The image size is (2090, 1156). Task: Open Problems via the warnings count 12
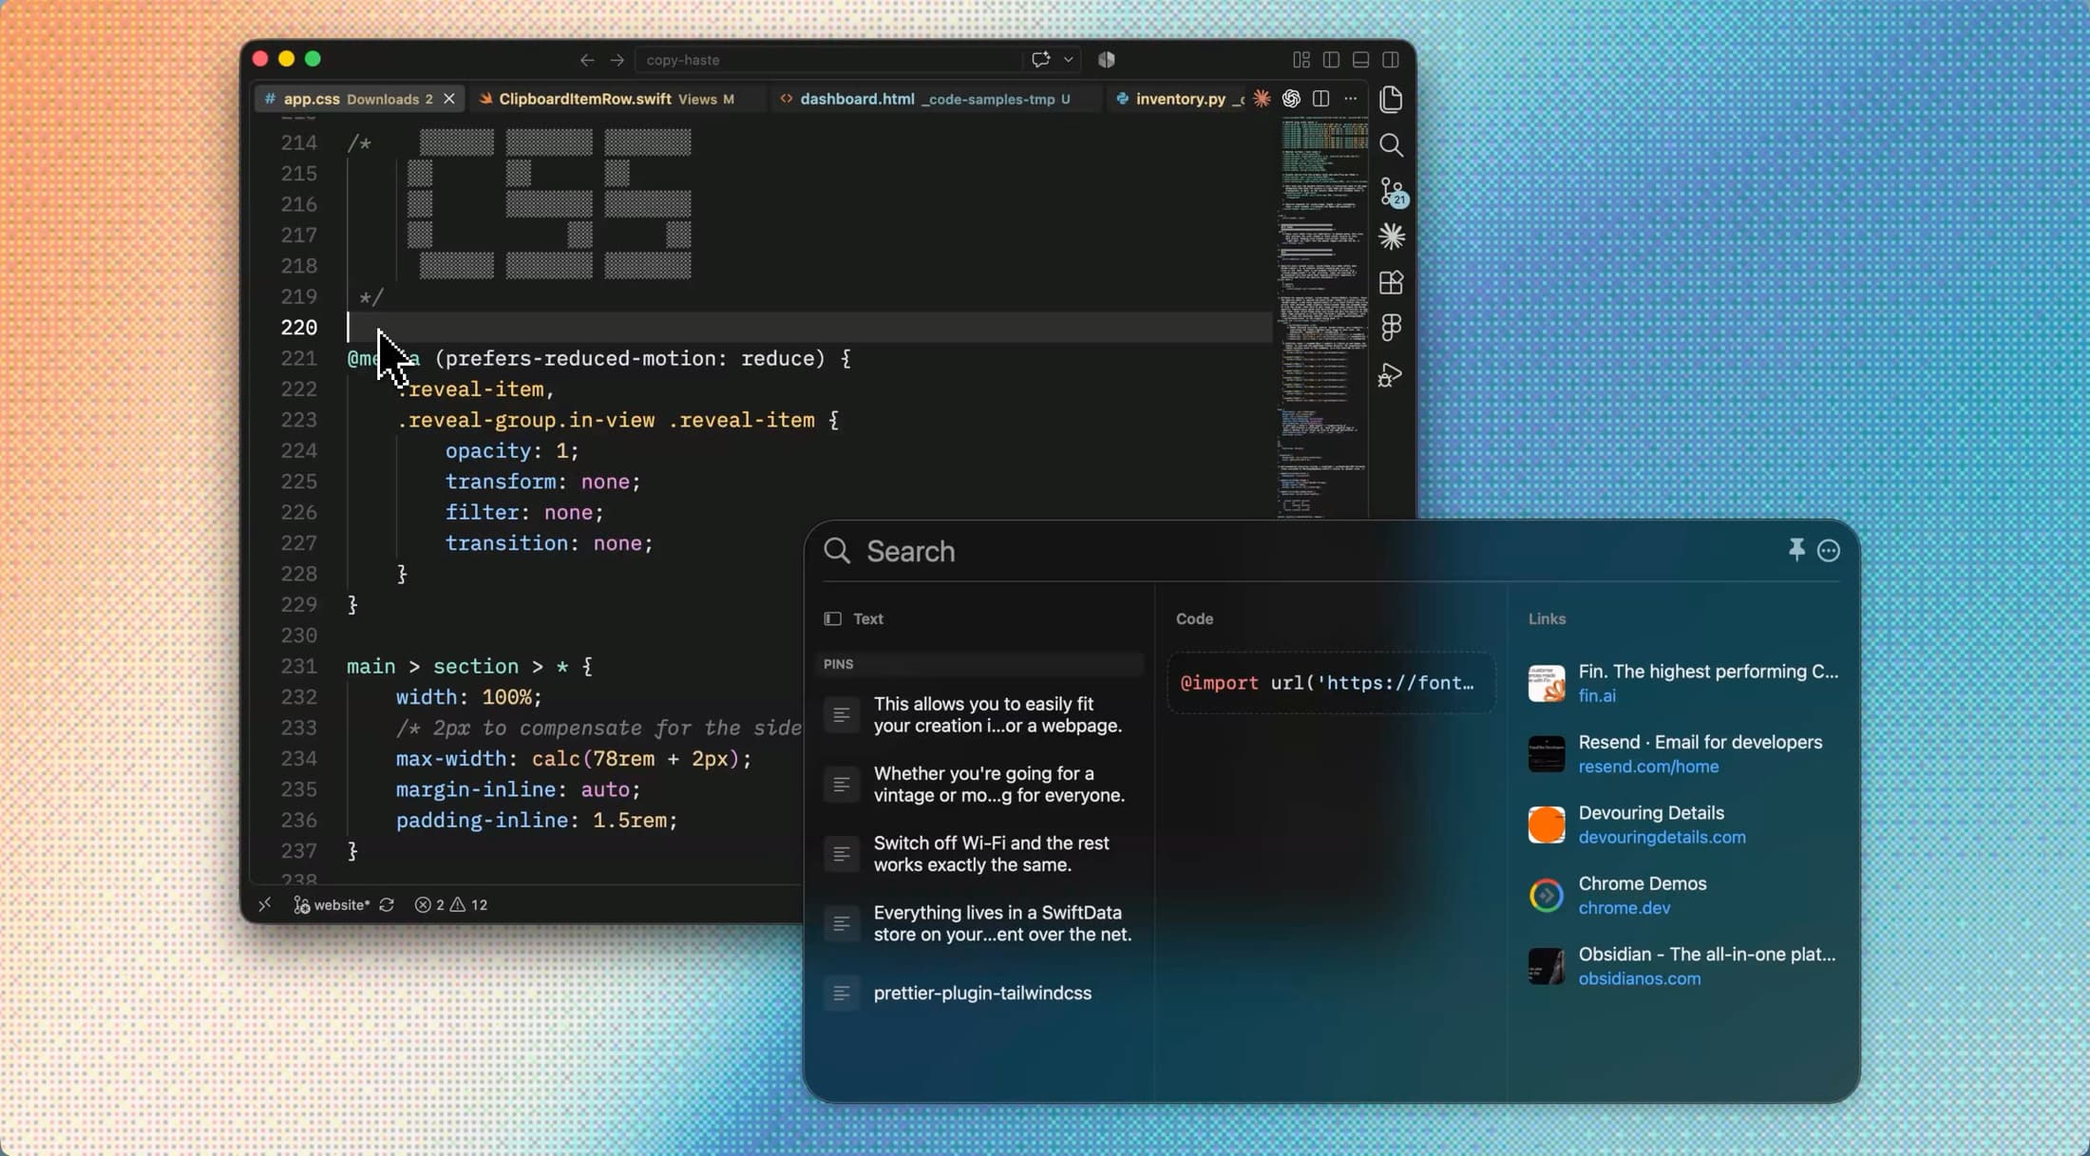[x=468, y=904]
